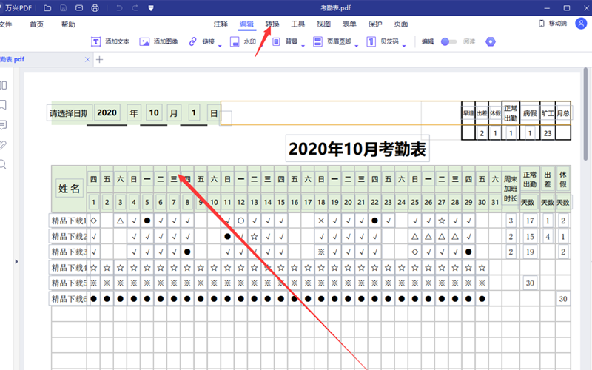Expand the left sidebar panel arrow
This screenshot has height=370, width=592.
(x=16, y=262)
